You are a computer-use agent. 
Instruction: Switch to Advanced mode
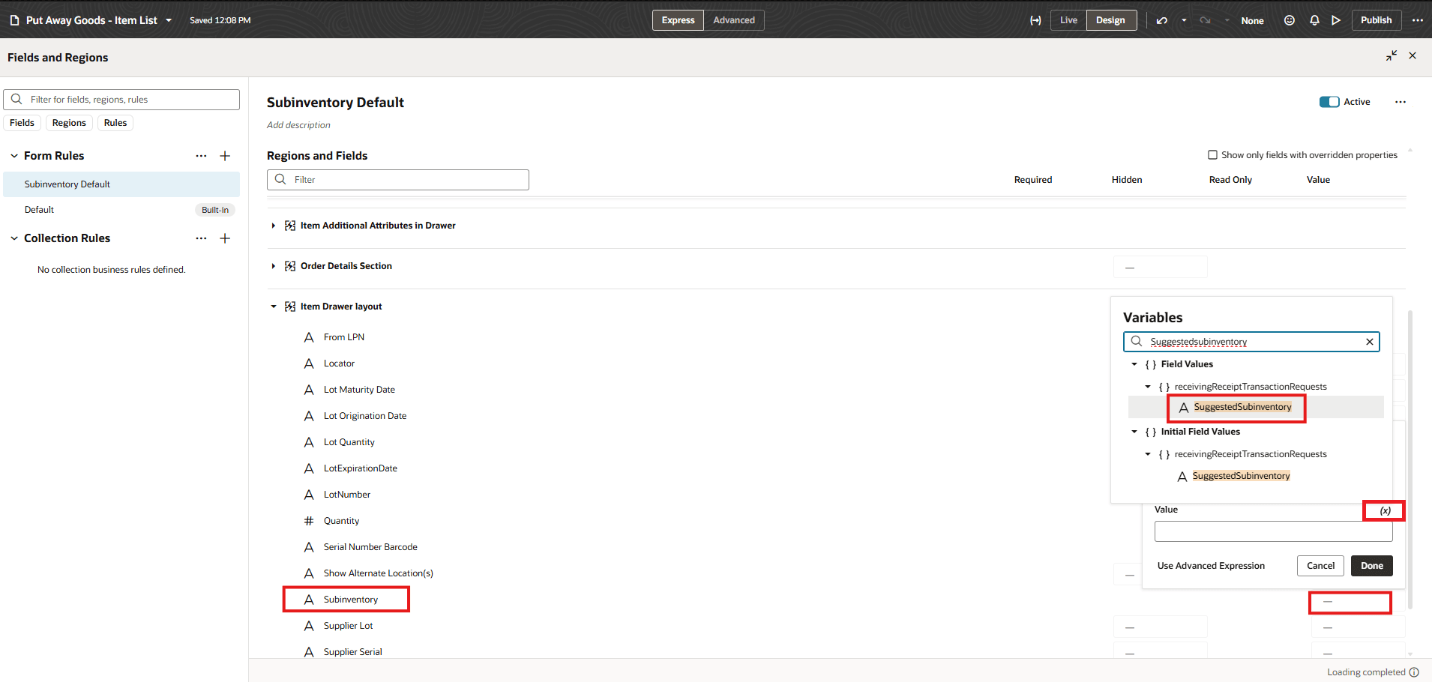tap(734, 20)
